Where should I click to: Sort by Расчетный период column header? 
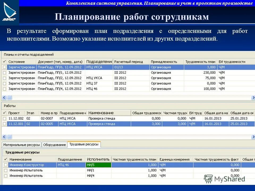pyautogui.click(x=131, y=62)
